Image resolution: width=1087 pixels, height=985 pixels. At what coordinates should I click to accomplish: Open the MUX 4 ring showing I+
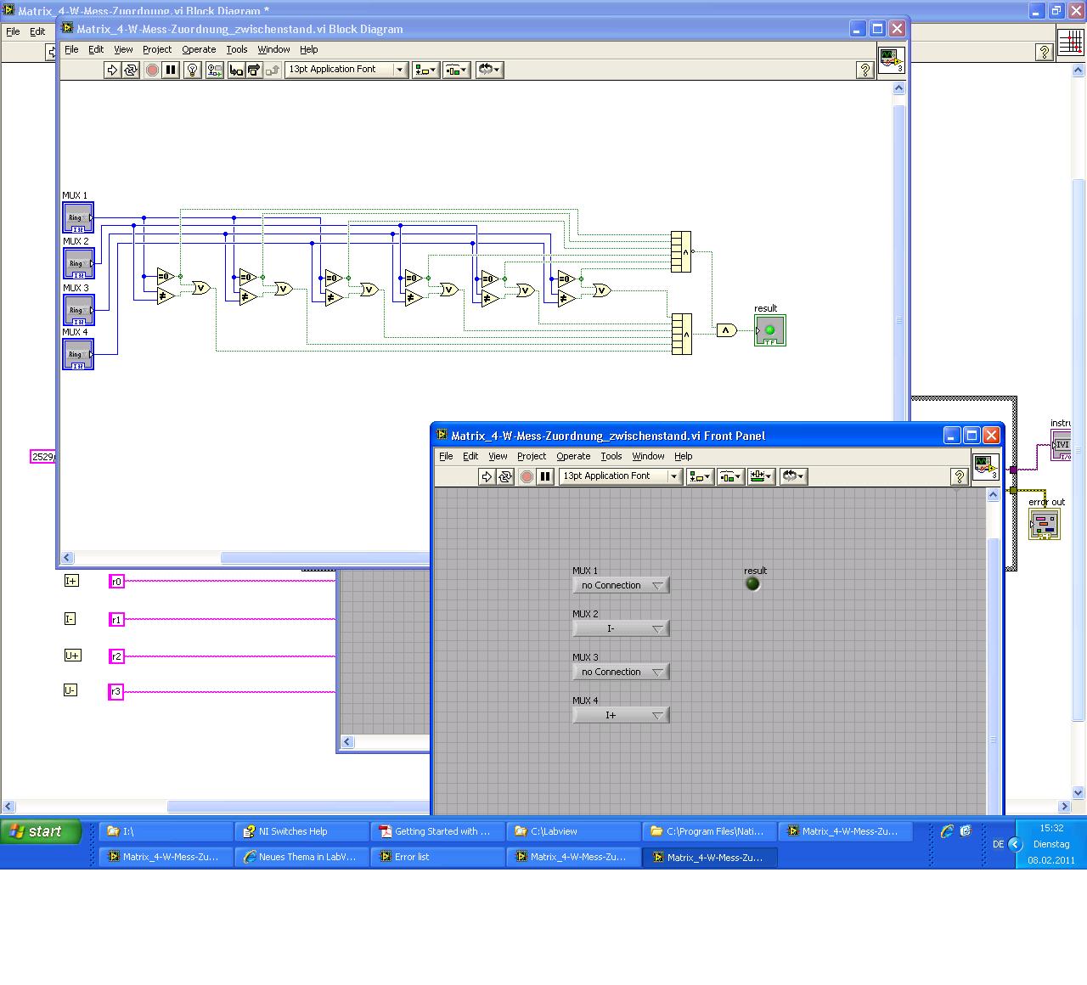(621, 715)
